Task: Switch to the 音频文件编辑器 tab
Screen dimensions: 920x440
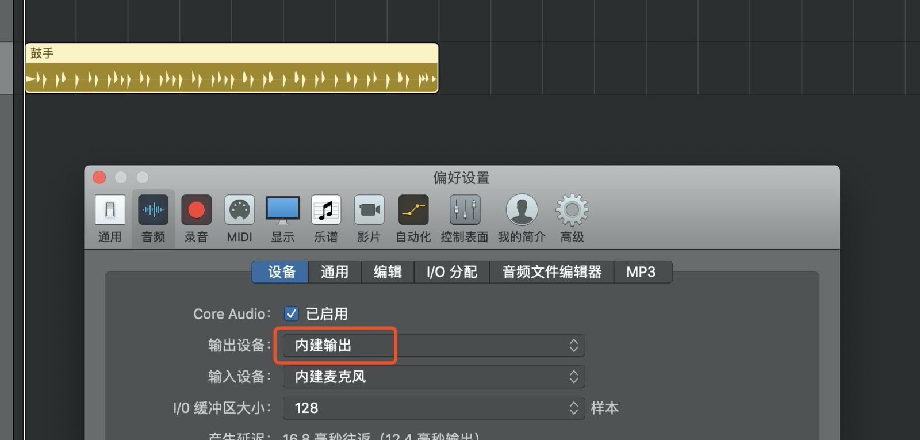Action: tap(552, 272)
